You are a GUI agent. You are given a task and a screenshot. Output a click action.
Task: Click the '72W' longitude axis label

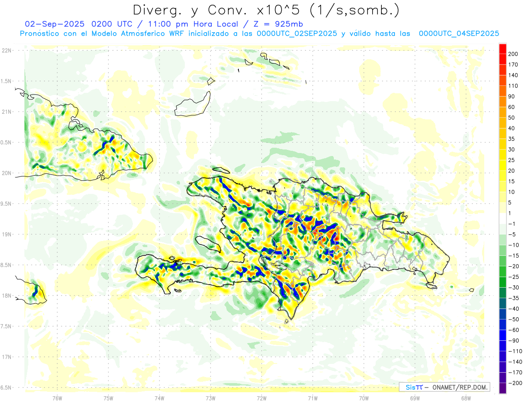[x=261, y=398]
